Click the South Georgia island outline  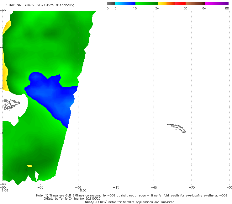177,128
